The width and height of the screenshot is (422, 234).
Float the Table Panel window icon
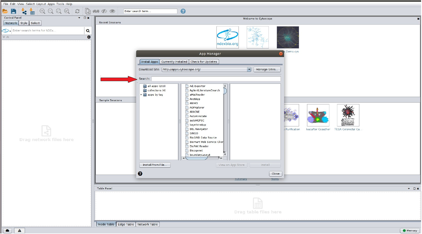point(415,188)
